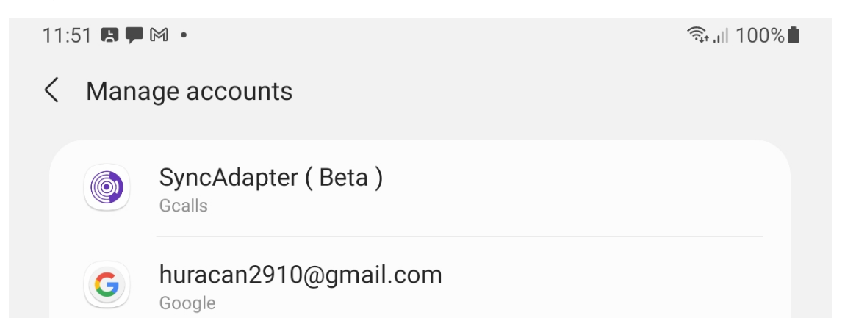Tap the 11:51 clock in status bar

68,35
